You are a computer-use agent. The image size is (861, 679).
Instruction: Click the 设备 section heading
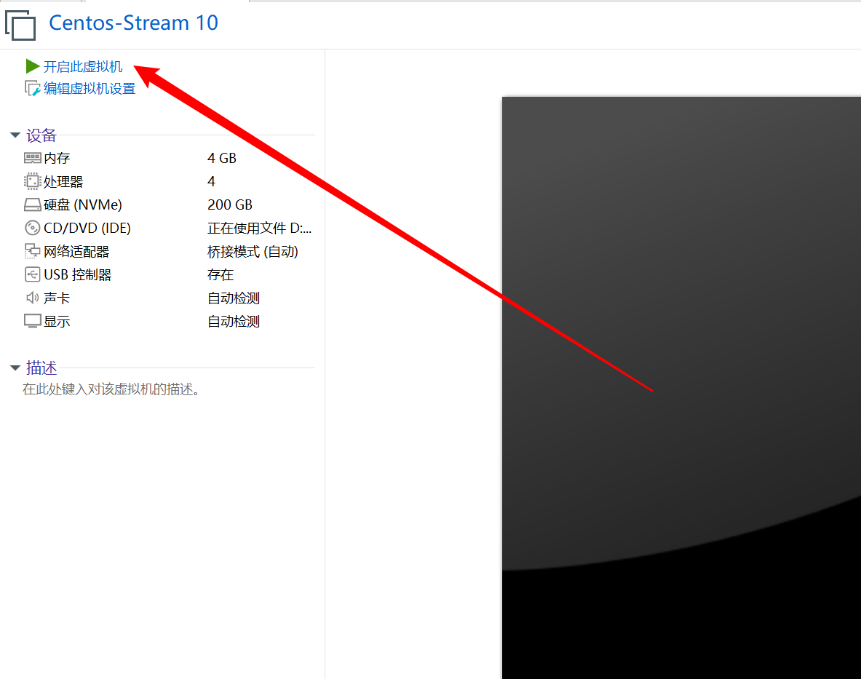point(41,135)
